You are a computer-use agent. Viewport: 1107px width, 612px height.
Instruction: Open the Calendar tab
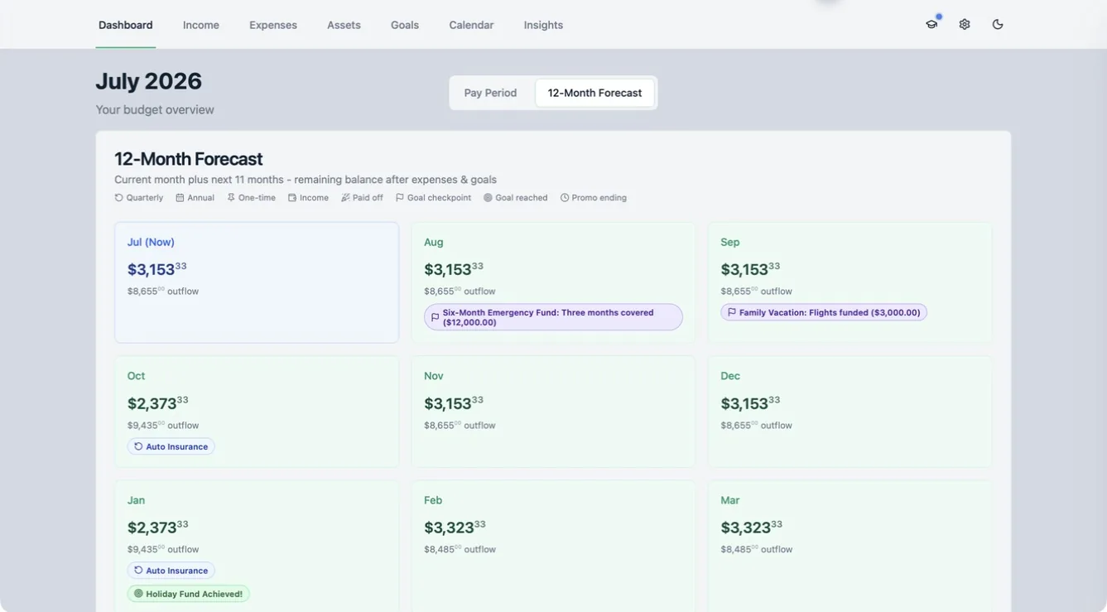(471, 25)
